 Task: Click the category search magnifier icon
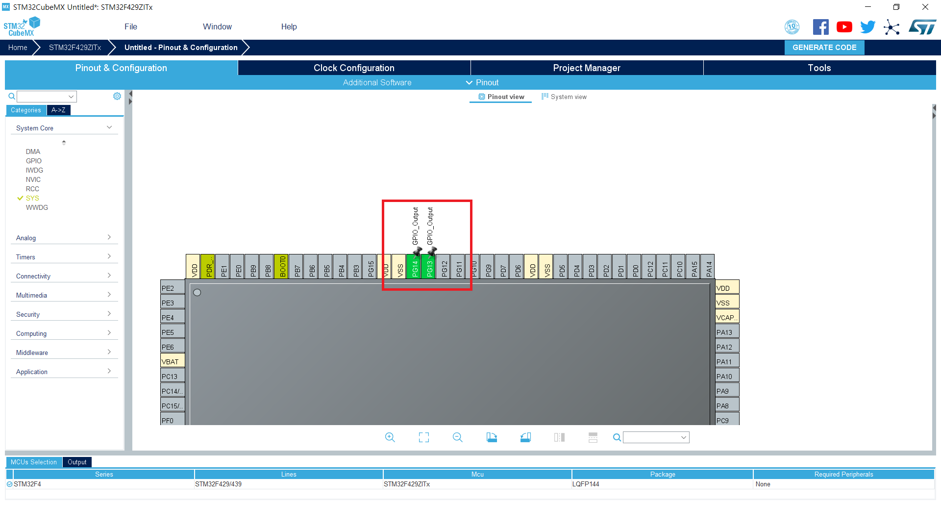[x=12, y=97]
